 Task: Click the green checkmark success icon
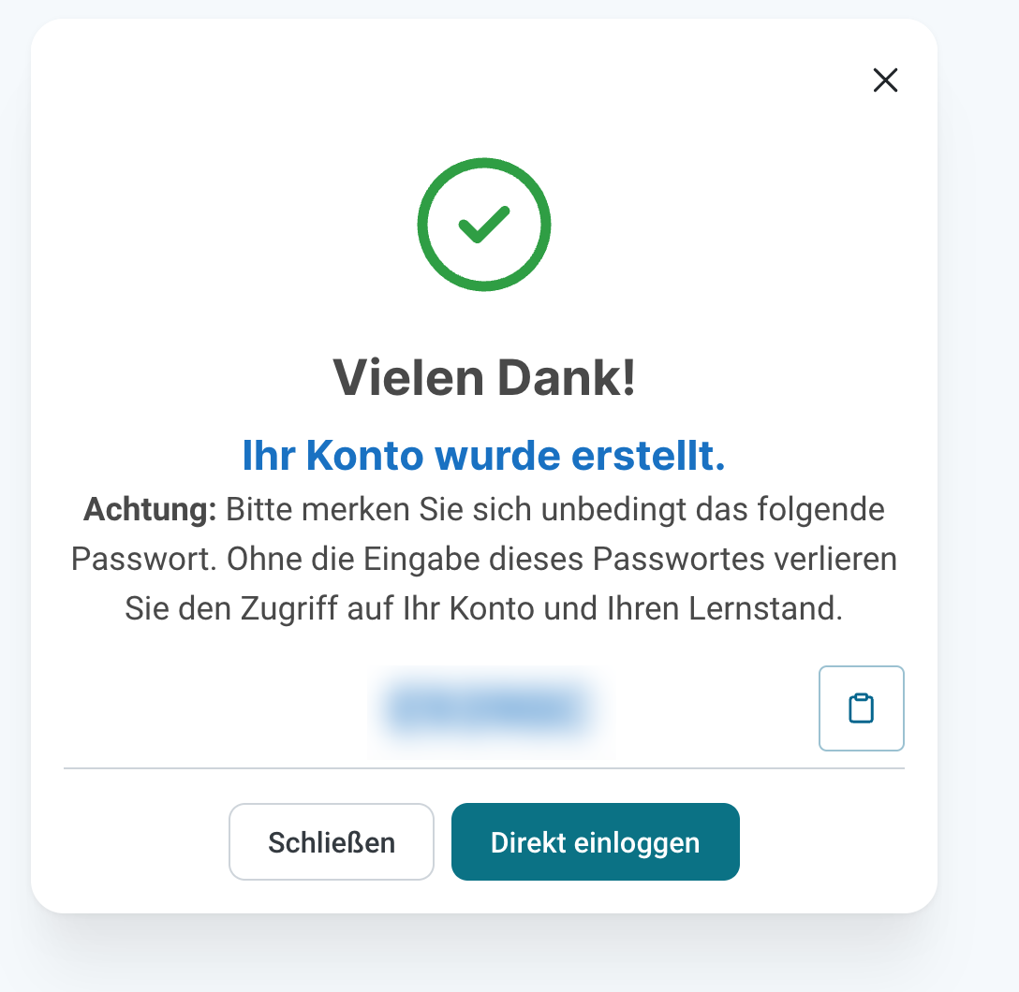484,224
